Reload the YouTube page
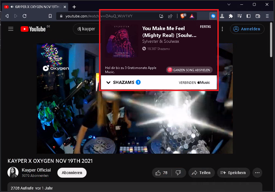This screenshot has height=192, width=275. pyautogui.click(x=25, y=16)
